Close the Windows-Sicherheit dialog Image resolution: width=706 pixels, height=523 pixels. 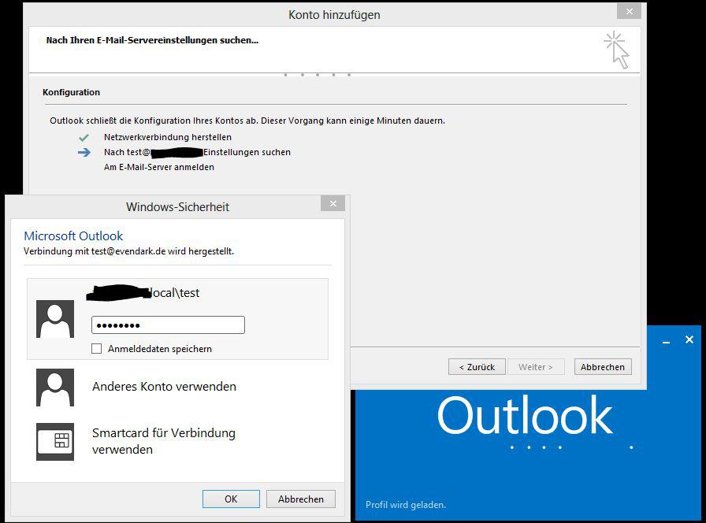point(333,203)
